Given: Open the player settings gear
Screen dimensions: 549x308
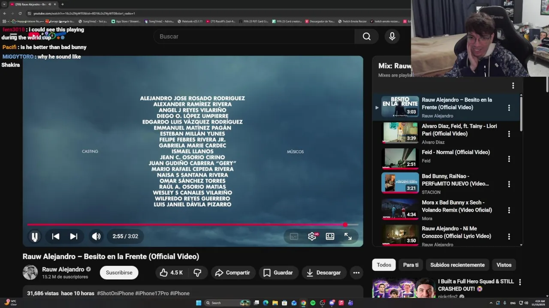Looking at the screenshot, I should click(312, 236).
